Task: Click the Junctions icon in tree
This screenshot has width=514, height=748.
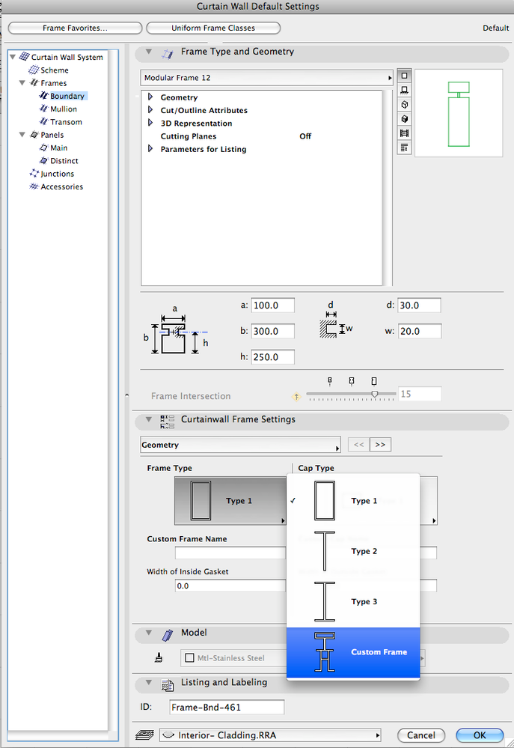Action: point(34,174)
